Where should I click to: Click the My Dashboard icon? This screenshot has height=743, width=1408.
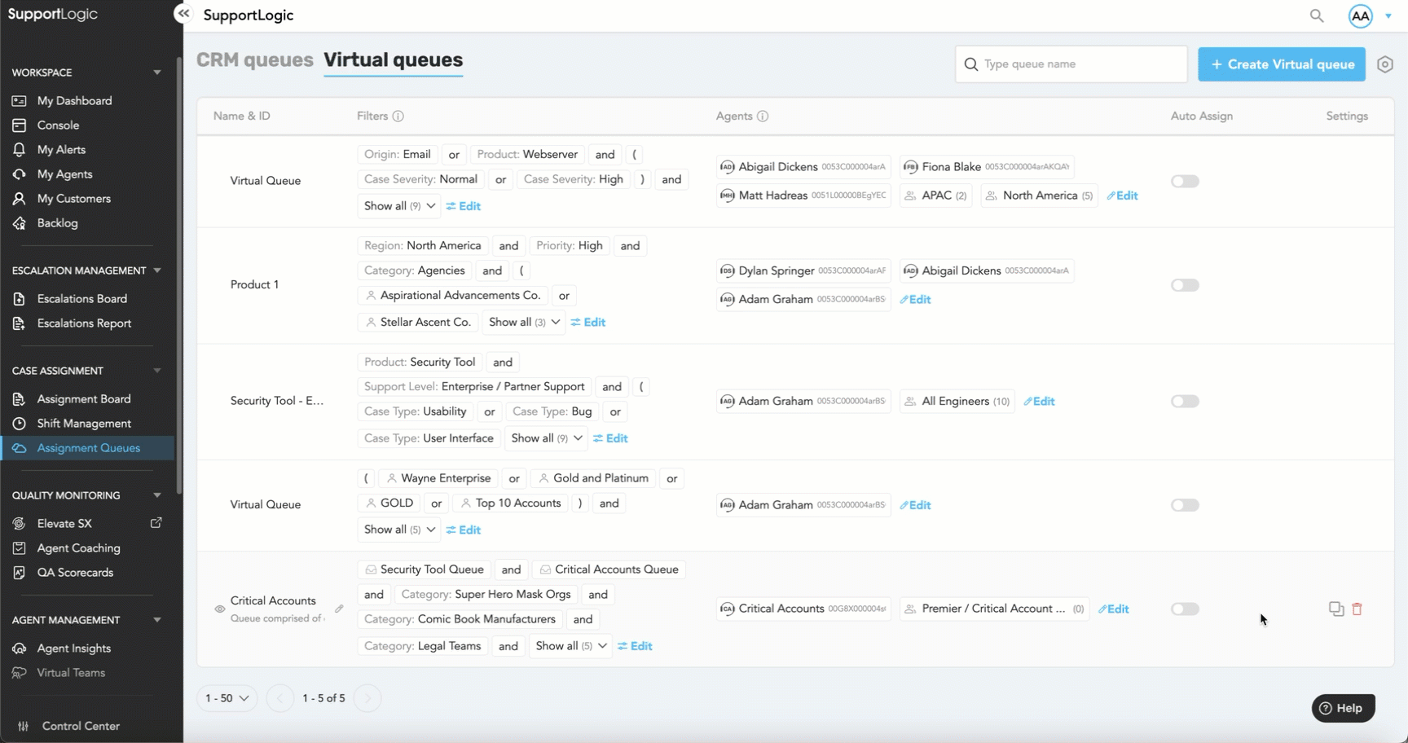click(x=20, y=101)
